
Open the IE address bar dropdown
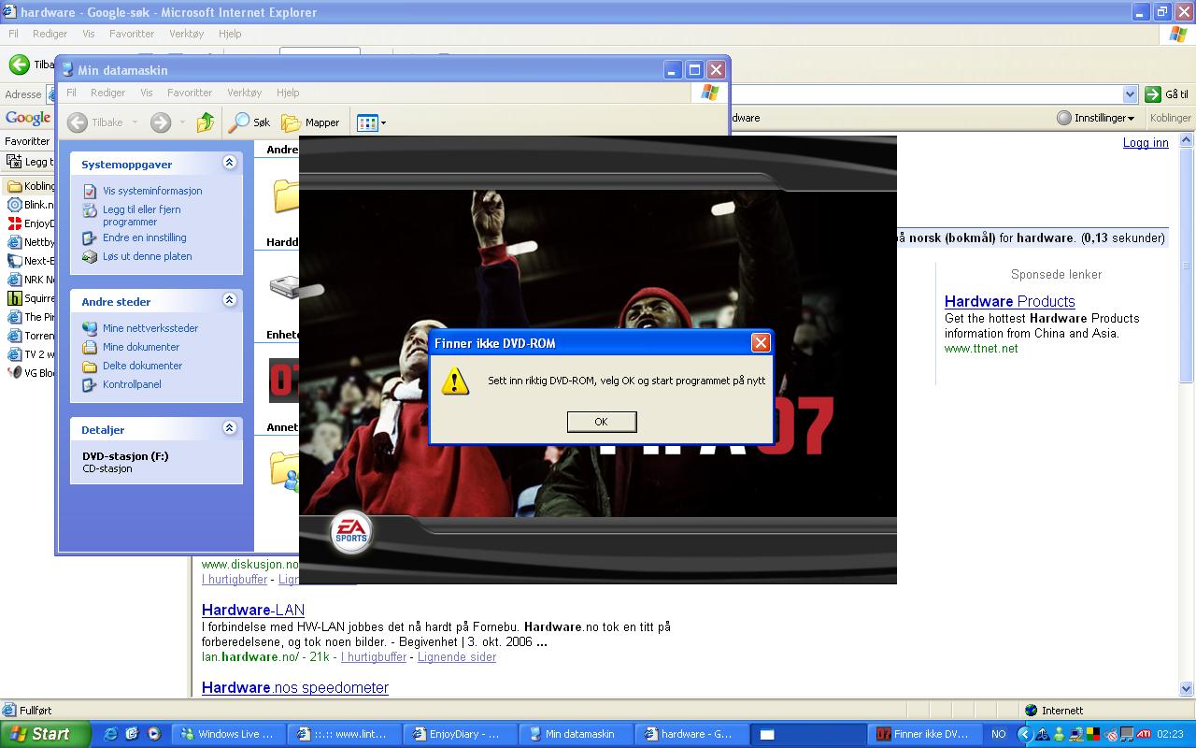[x=1129, y=94]
